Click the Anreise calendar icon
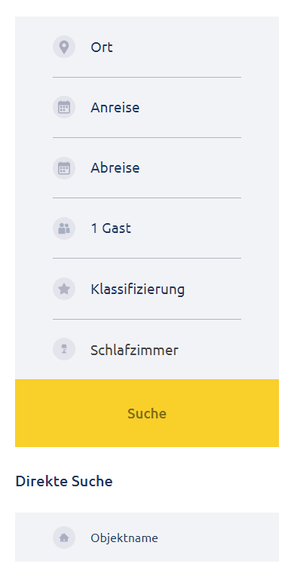294x579 pixels. [x=64, y=107]
